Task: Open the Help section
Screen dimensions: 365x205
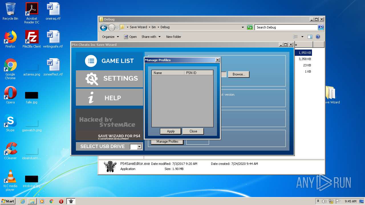Action: click(x=109, y=97)
